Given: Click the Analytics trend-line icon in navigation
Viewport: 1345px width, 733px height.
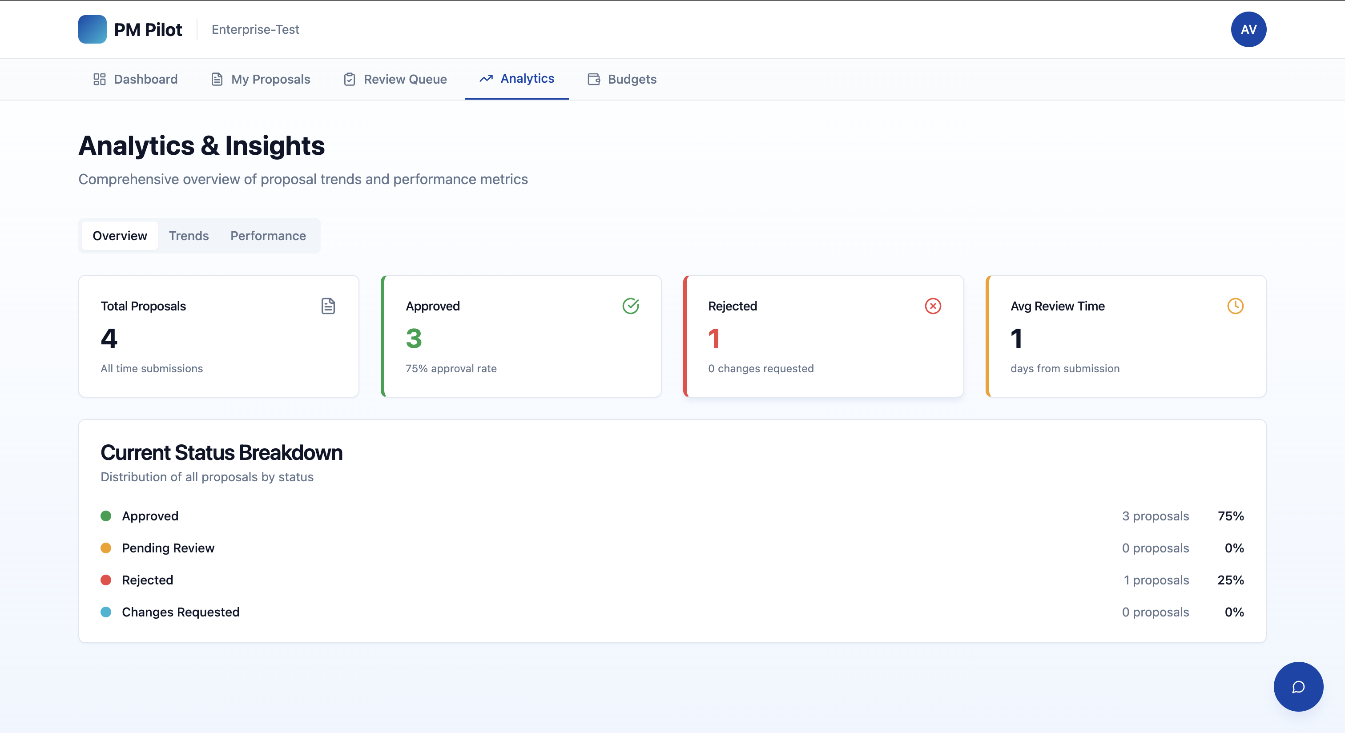Looking at the screenshot, I should pyautogui.click(x=486, y=78).
